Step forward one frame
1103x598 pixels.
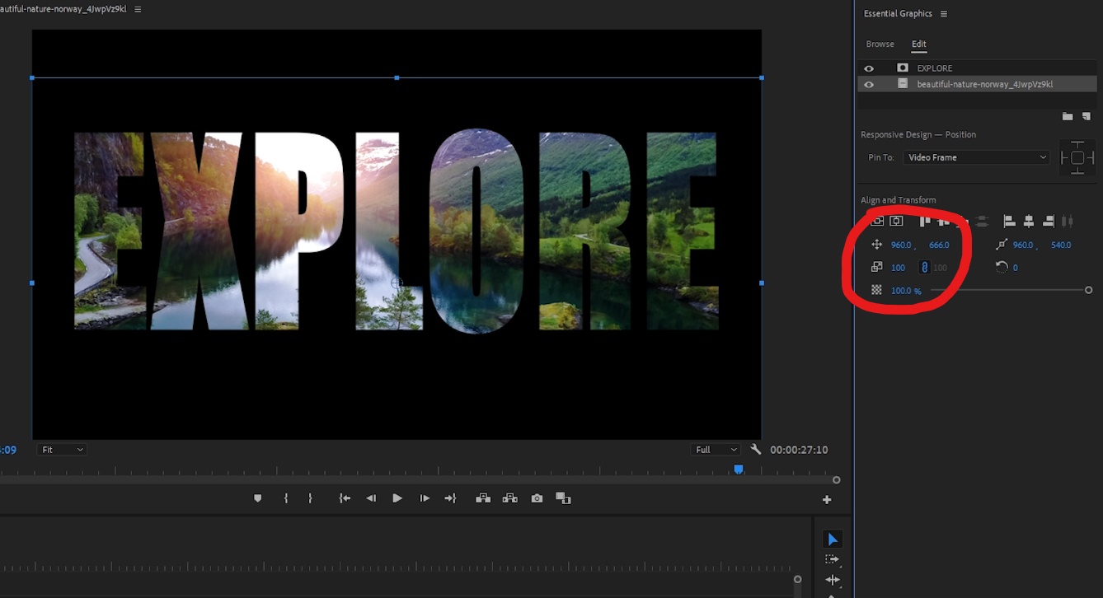[425, 498]
